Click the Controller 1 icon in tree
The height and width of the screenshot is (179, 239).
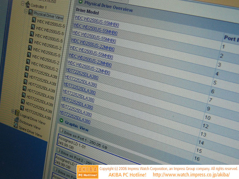28,4
